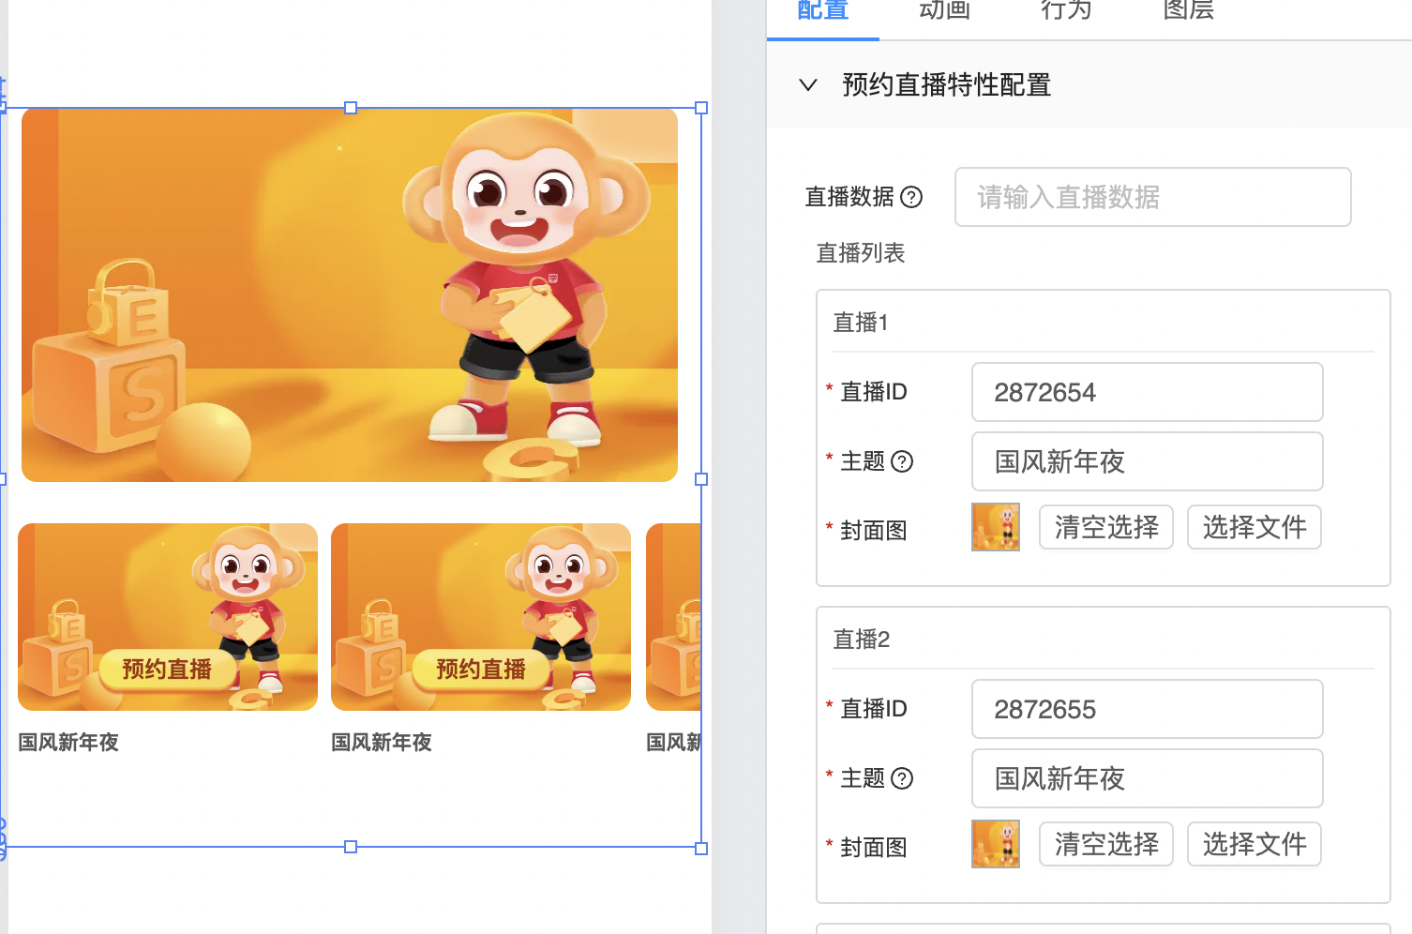Click the 主题 input field in 直播1
The height and width of the screenshot is (934, 1412).
pyautogui.click(x=1147, y=461)
